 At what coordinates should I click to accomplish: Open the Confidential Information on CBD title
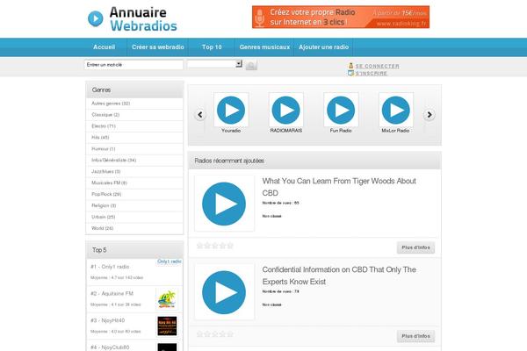click(339, 276)
